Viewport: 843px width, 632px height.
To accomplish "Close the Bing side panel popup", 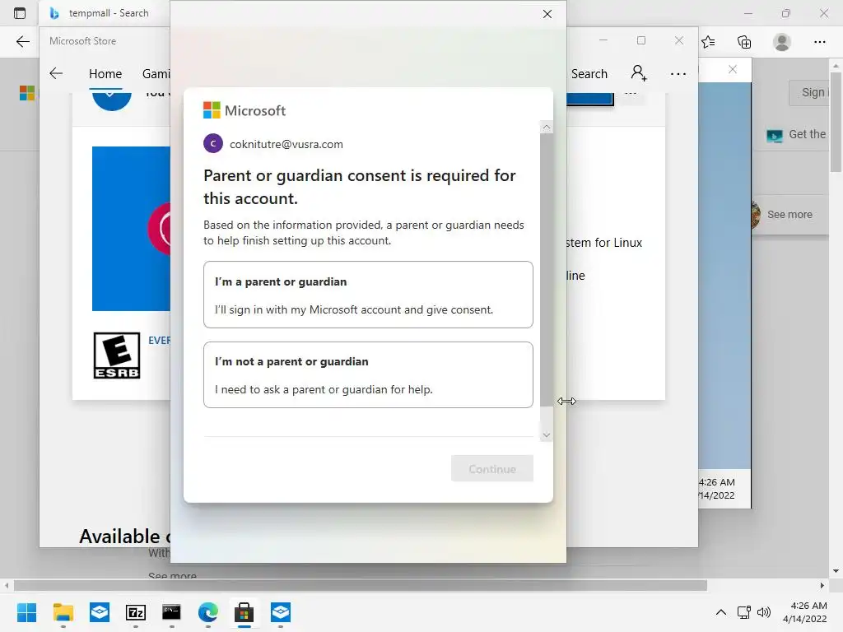I will tap(732, 69).
